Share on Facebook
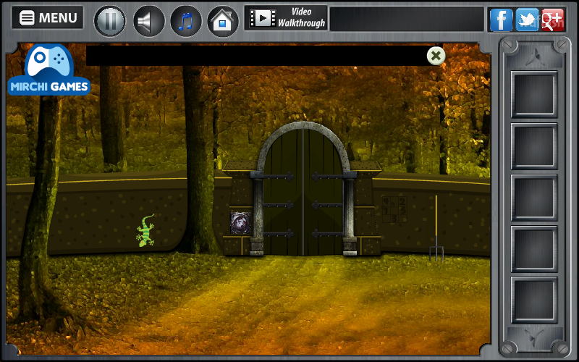The width and height of the screenshot is (579, 362). coord(501,20)
